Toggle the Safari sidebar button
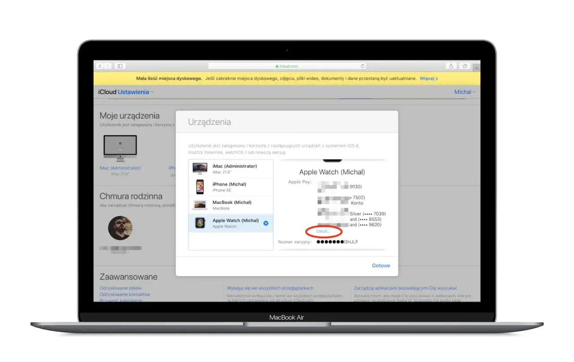 (120, 66)
